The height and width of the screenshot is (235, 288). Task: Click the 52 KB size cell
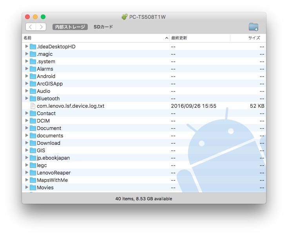(x=257, y=106)
